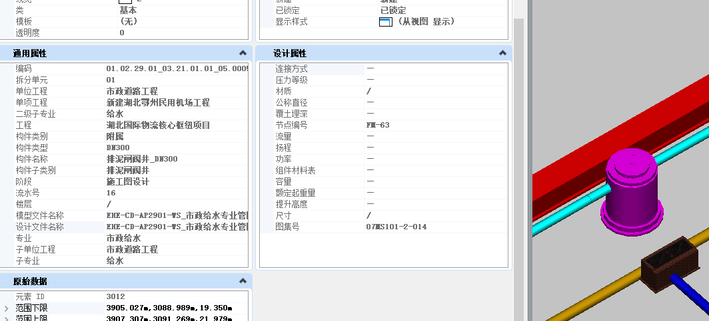Click the 组件材料表 property label
The image size is (709, 321).
click(296, 170)
